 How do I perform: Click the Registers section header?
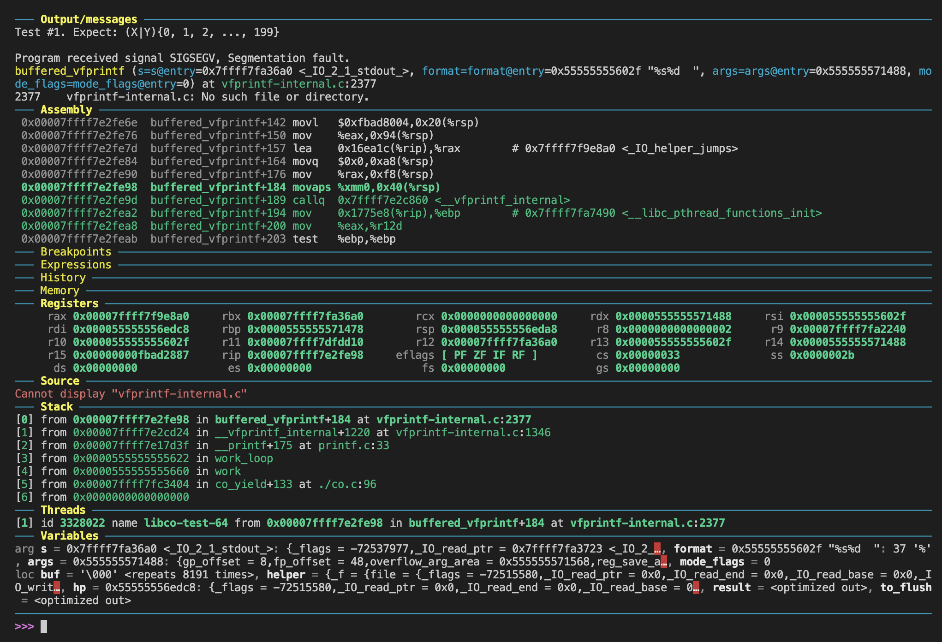click(69, 303)
